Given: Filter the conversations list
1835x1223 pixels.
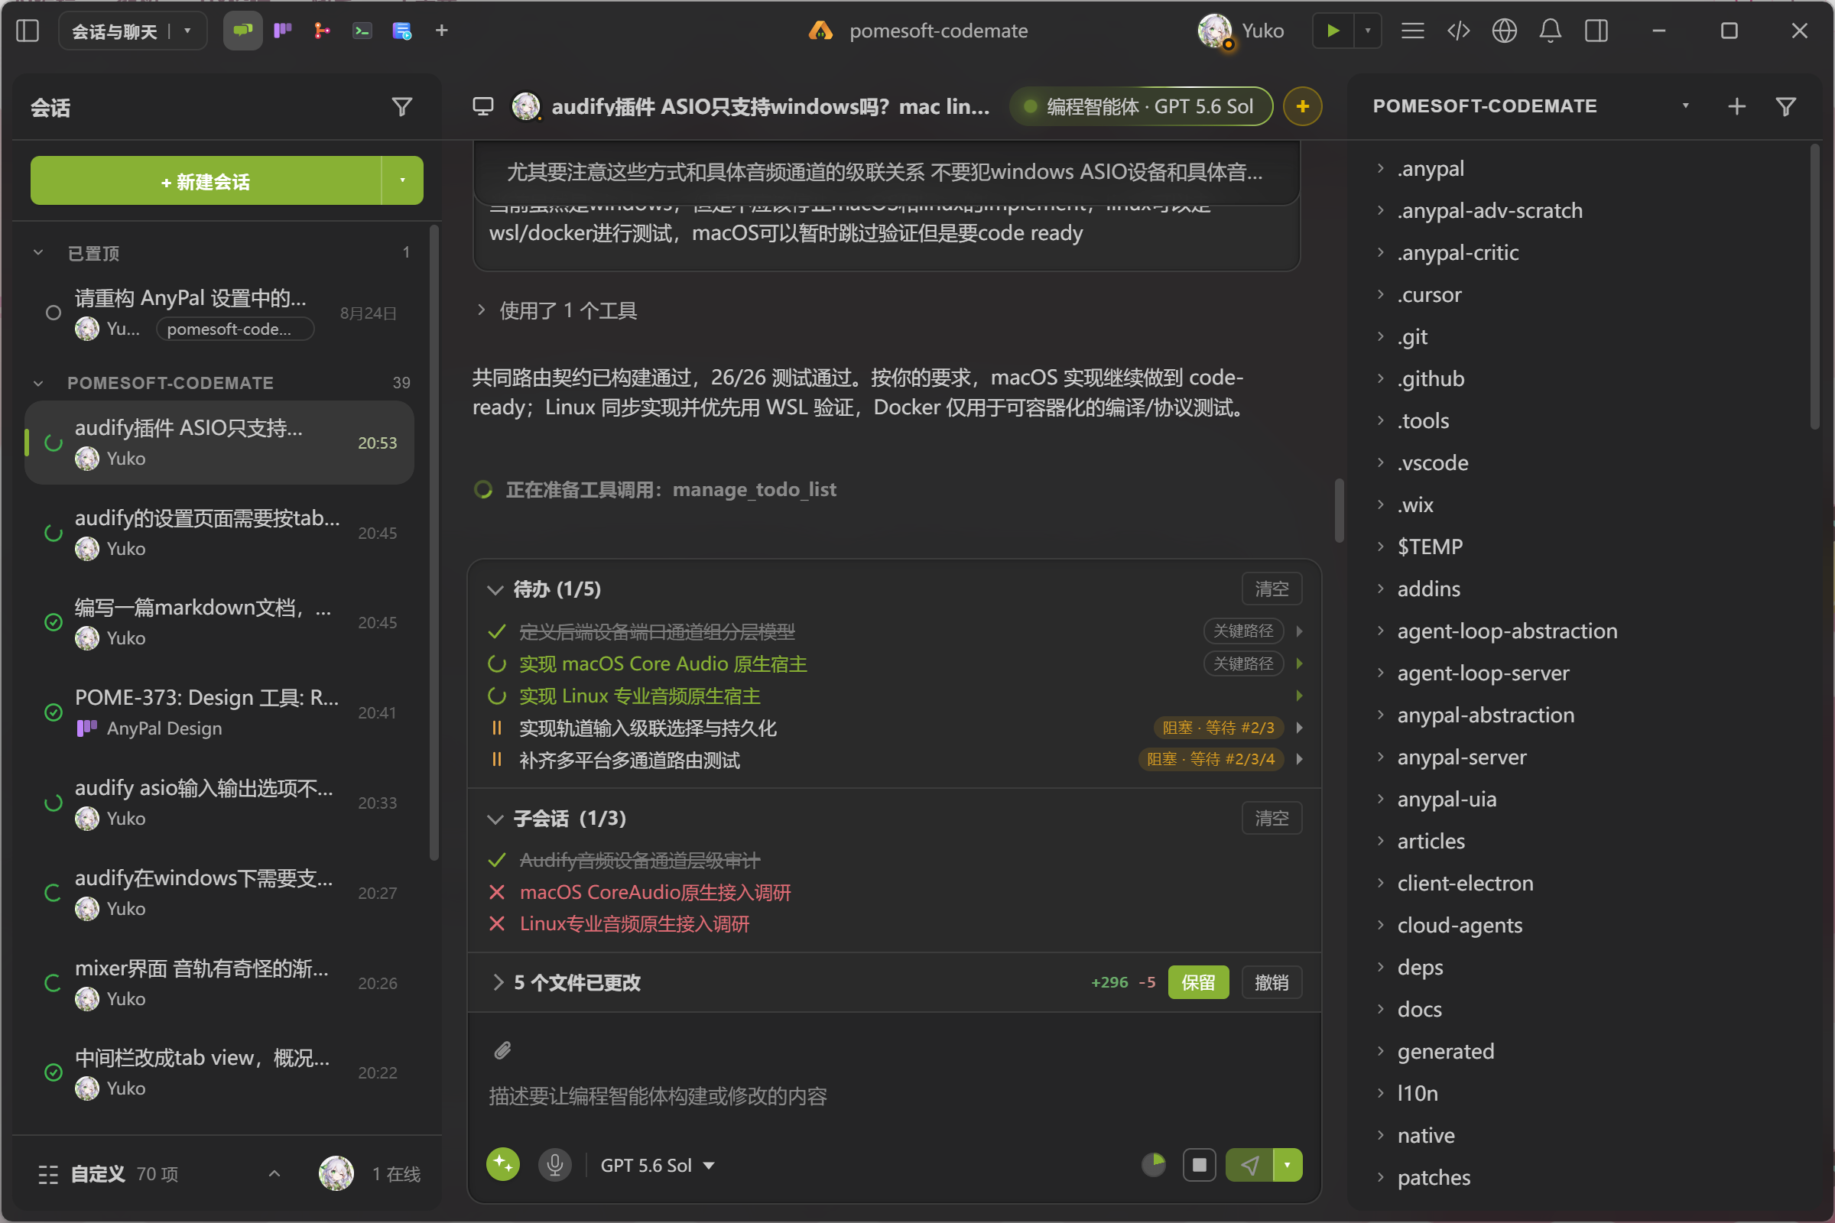Looking at the screenshot, I should pyautogui.click(x=402, y=107).
